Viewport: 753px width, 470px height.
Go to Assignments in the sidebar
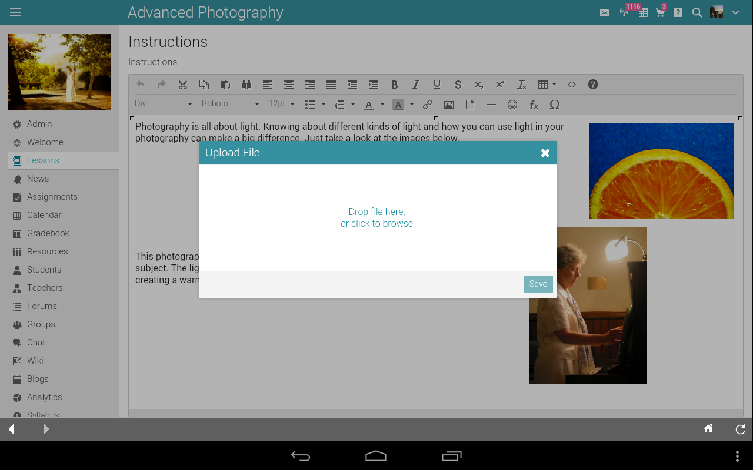(52, 197)
